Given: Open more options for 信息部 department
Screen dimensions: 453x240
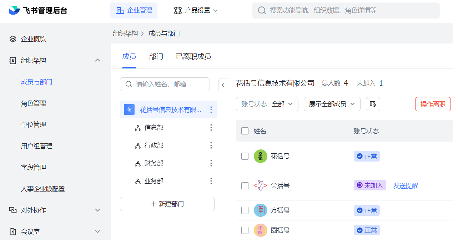Looking at the screenshot, I should (x=211, y=128).
